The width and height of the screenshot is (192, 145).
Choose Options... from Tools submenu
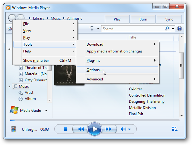point(117,70)
